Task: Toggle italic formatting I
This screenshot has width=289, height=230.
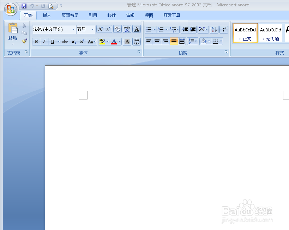Action: (x=44, y=42)
